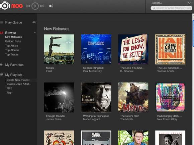This screenshot has height=145, width=194.
Task: Toggle the volume speaker icon
Action: pos(51,6)
